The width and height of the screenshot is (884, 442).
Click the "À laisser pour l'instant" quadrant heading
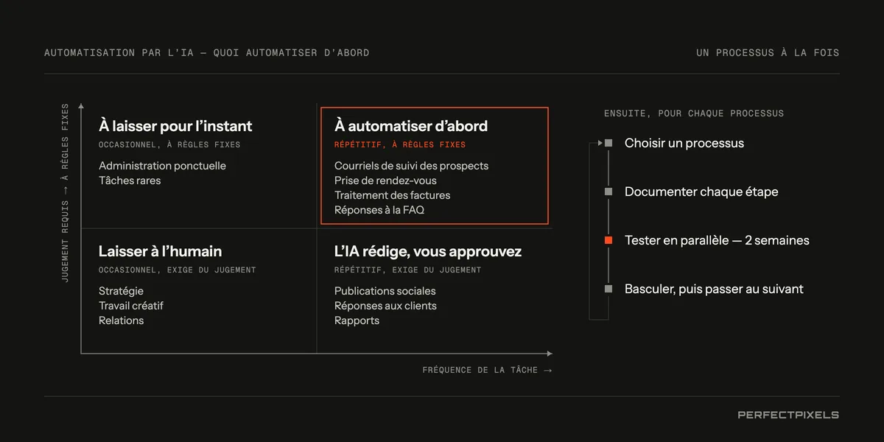pyautogui.click(x=175, y=126)
